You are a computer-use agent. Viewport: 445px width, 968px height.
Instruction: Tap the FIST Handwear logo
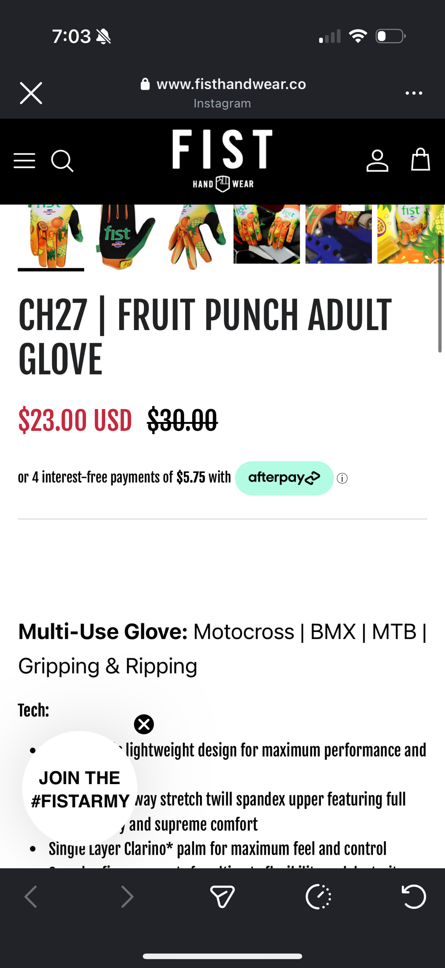(222, 161)
